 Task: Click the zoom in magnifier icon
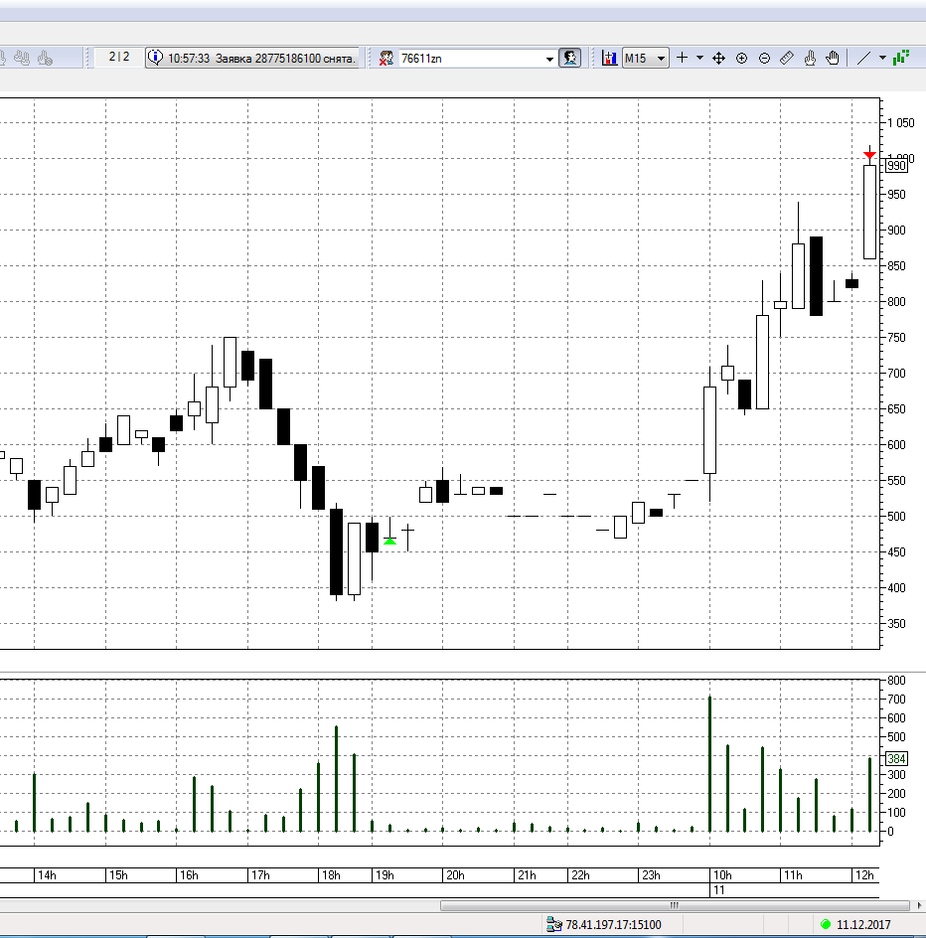[741, 58]
